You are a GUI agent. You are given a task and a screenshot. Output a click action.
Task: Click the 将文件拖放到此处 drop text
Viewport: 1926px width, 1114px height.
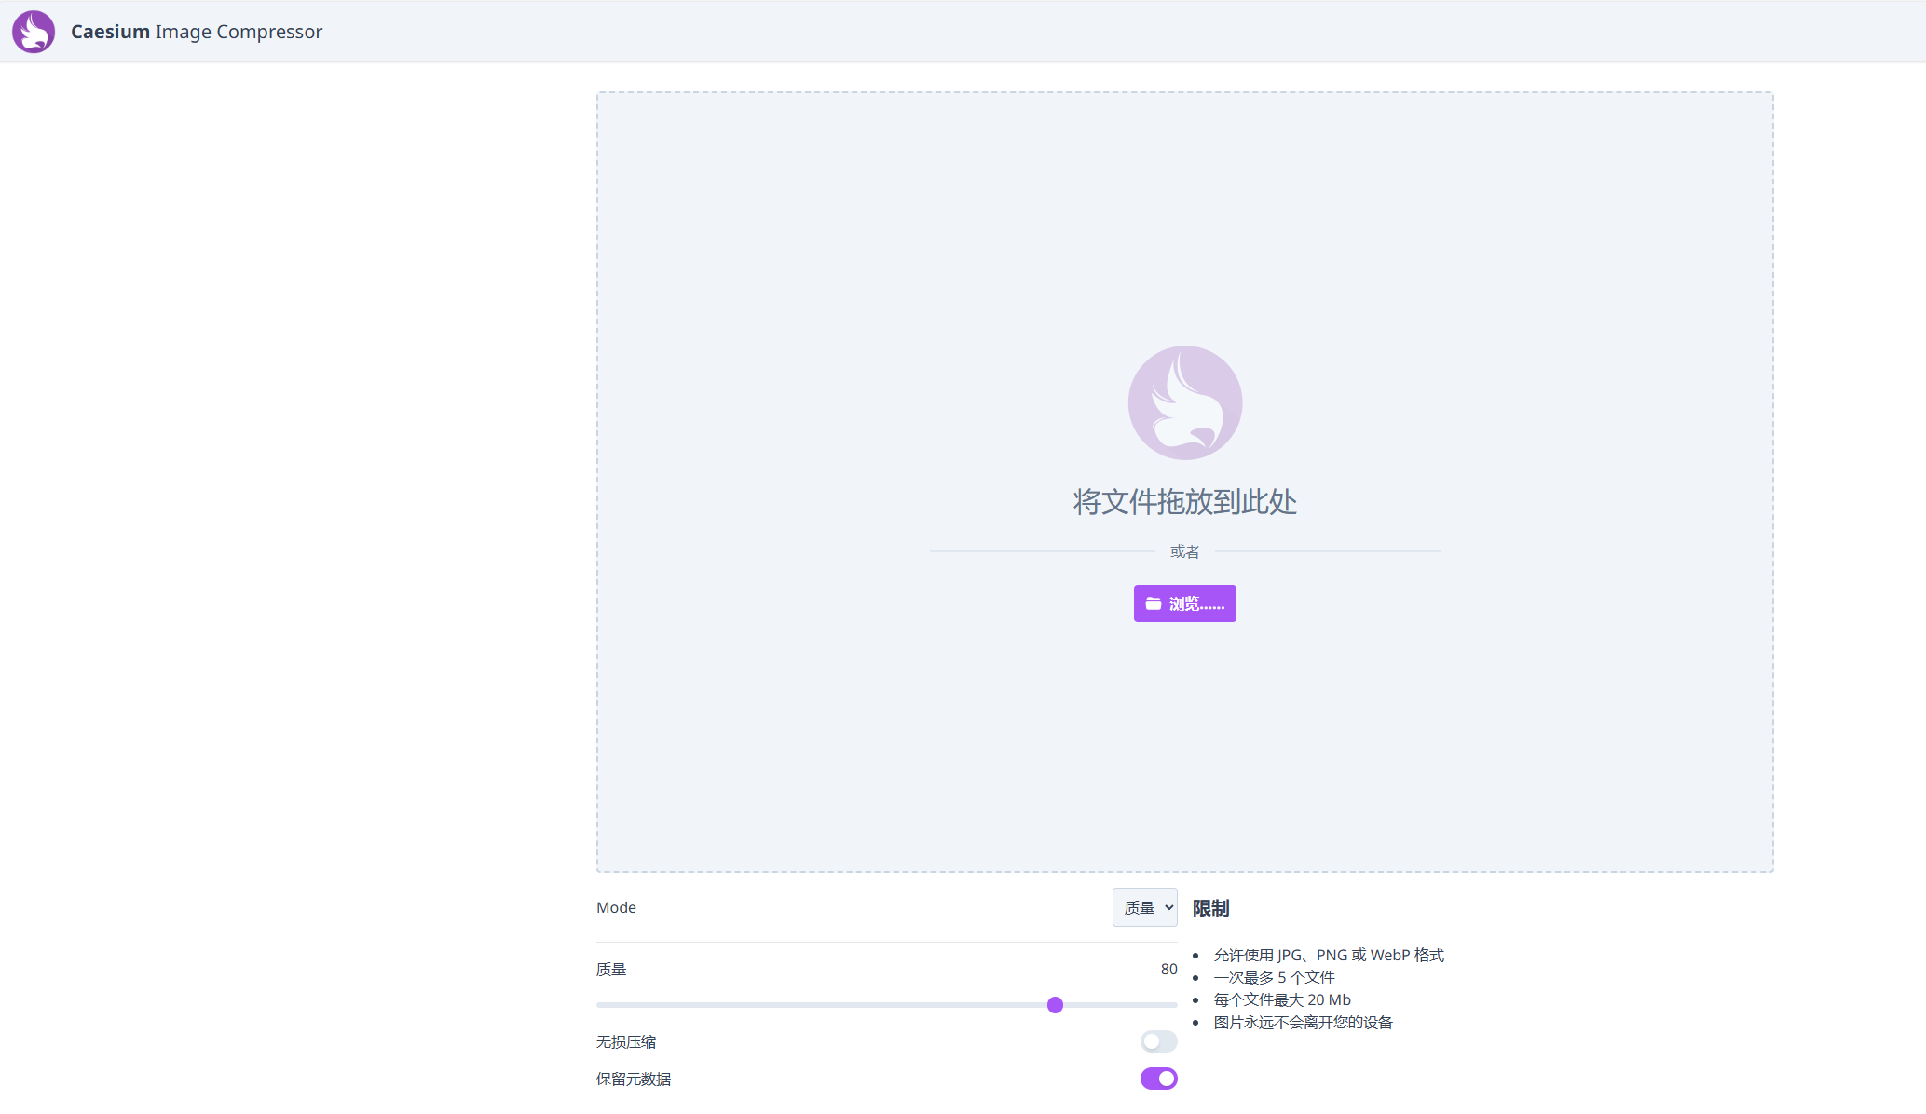pyautogui.click(x=1184, y=502)
